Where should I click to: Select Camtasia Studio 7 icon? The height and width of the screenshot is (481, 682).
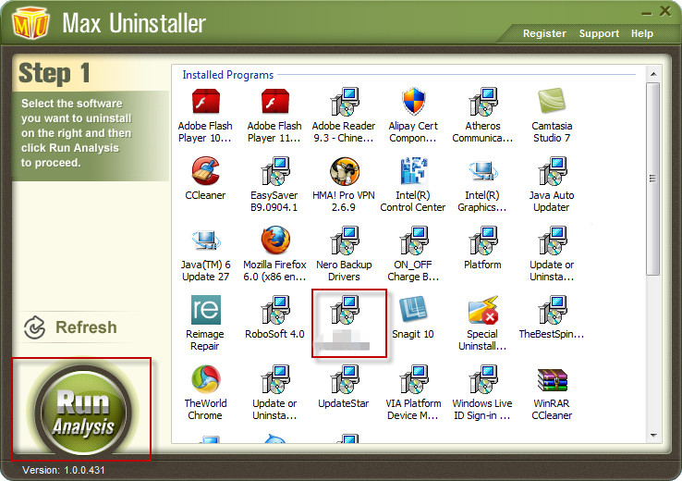(552, 101)
